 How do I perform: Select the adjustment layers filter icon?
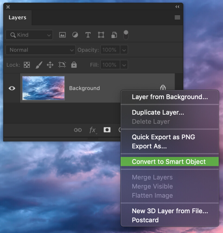click(x=75, y=35)
